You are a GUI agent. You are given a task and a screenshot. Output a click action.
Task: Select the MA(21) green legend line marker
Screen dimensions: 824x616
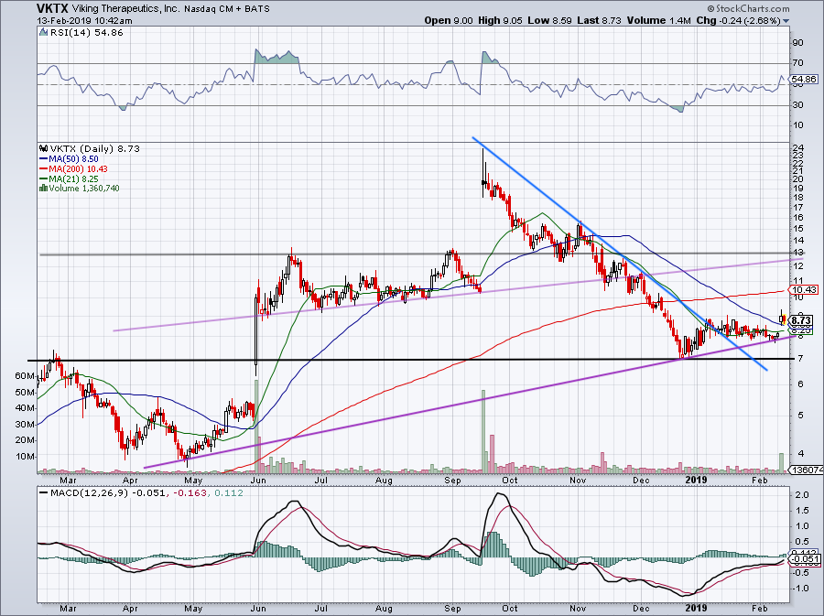(44, 178)
